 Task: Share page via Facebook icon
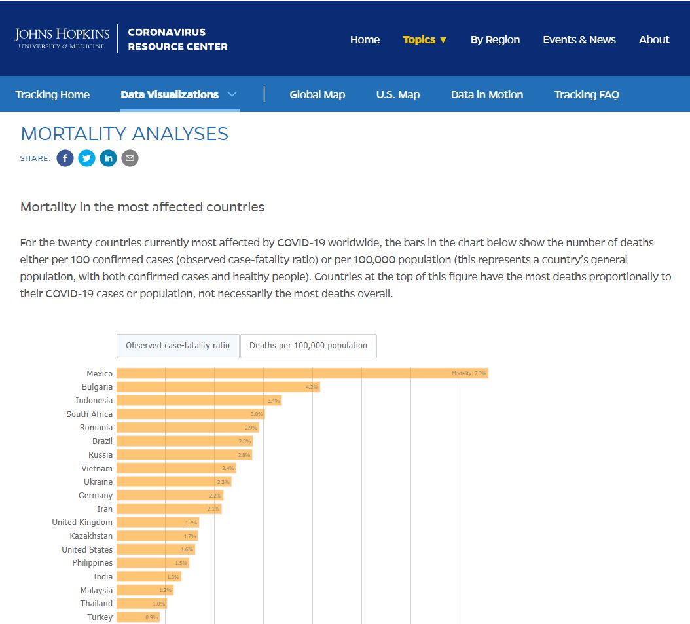(65, 158)
